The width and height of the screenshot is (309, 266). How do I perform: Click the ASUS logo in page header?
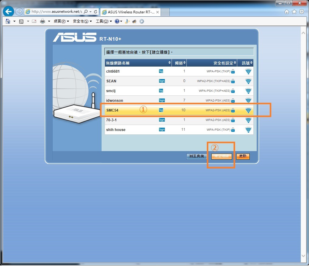click(75, 37)
